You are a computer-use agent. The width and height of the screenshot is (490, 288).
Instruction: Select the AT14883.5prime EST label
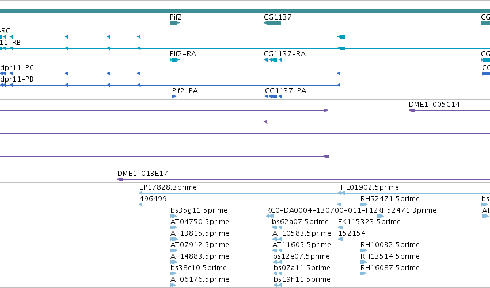pos(199,256)
